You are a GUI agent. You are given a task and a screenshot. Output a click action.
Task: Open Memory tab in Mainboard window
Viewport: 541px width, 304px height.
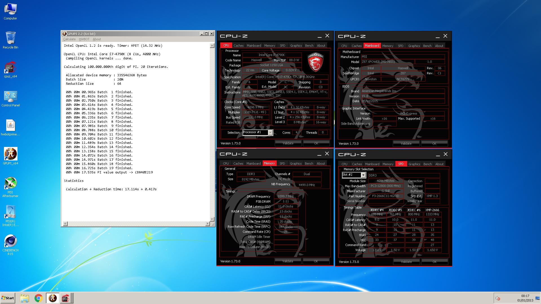point(387,46)
